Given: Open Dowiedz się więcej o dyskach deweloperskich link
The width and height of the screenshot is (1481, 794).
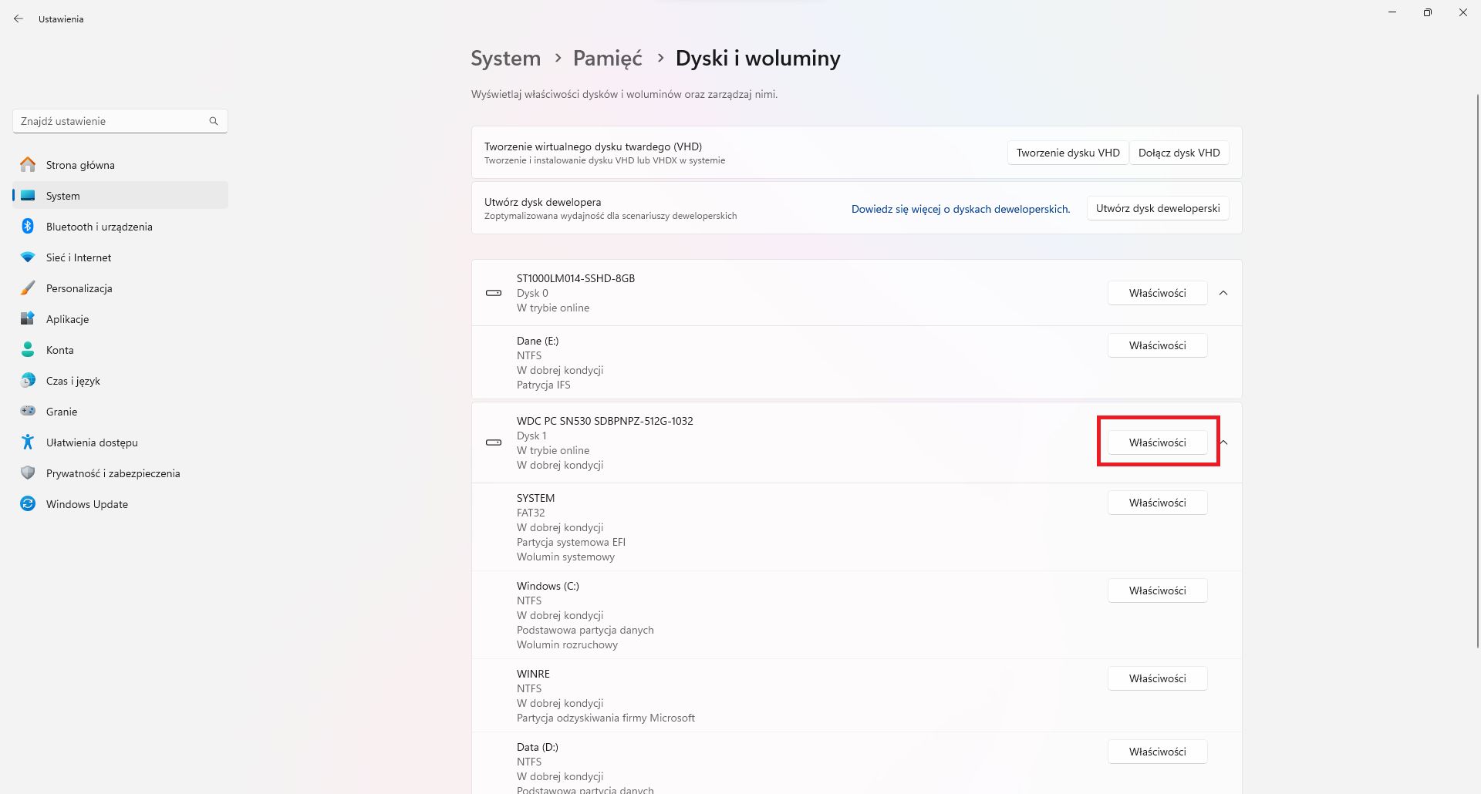Looking at the screenshot, I should [x=960, y=209].
